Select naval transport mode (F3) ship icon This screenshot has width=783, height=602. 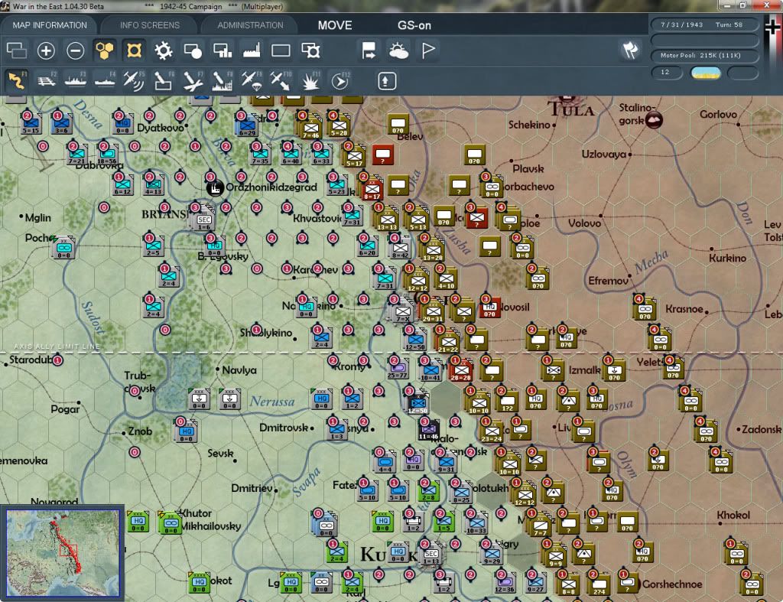[76, 80]
